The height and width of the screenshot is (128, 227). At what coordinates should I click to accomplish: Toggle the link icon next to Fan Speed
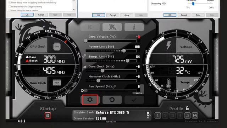(114, 87)
